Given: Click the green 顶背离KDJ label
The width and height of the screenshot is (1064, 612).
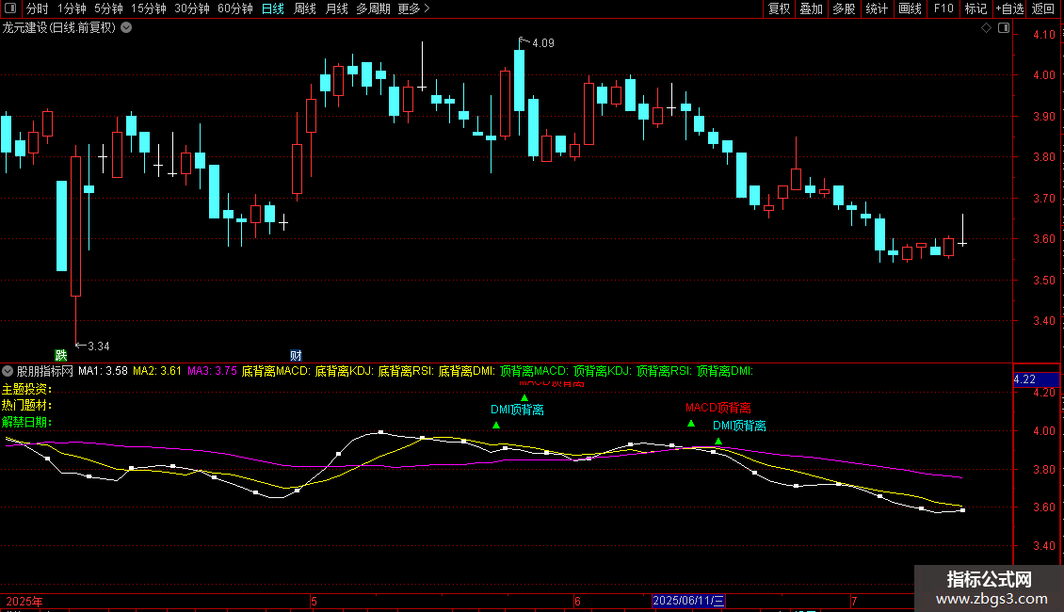Looking at the screenshot, I should [603, 371].
